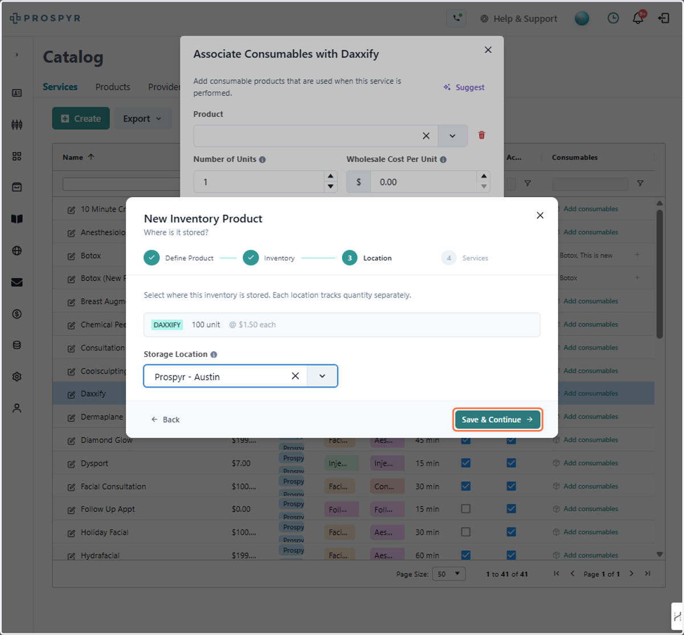Open the dollar payments sidebar icon
684x635 pixels.
(x=17, y=314)
